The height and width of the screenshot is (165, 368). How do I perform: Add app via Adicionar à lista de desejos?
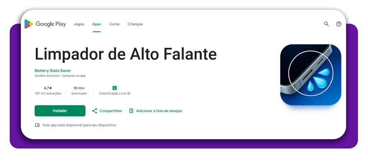tap(156, 111)
